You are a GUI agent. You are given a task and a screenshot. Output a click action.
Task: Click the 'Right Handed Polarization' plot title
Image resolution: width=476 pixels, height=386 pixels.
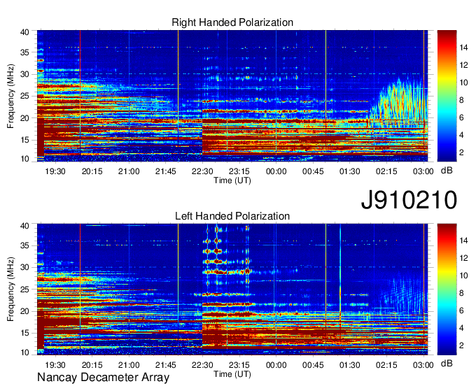(232, 22)
